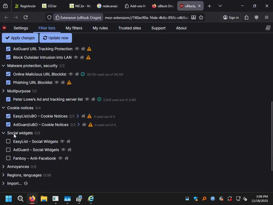Show the list of all open tabs
The height and width of the screenshot is (205, 273).
point(220,6)
